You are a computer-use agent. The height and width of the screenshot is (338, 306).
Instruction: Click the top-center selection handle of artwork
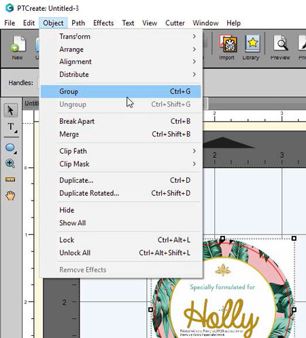click(222, 238)
